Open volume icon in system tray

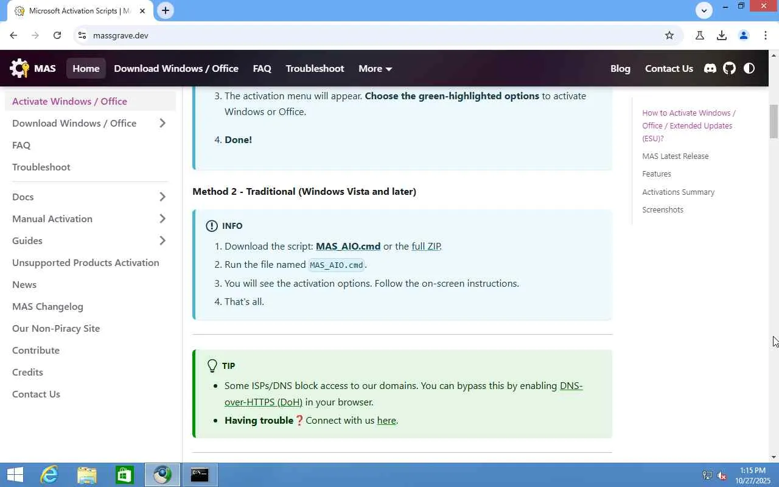click(x=722, y=475)
